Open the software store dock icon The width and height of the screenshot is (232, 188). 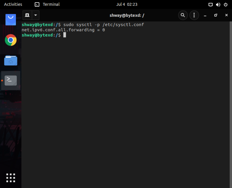[11, 19]
